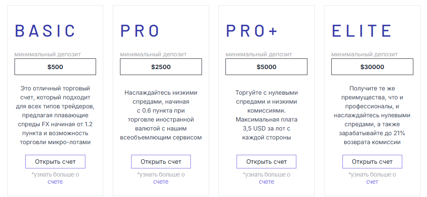The height and width of the screenshot is (197, 427).
Task: Click the "счете" link in PRO+ card
Action: pyautogui.click(x=266, y=182)
